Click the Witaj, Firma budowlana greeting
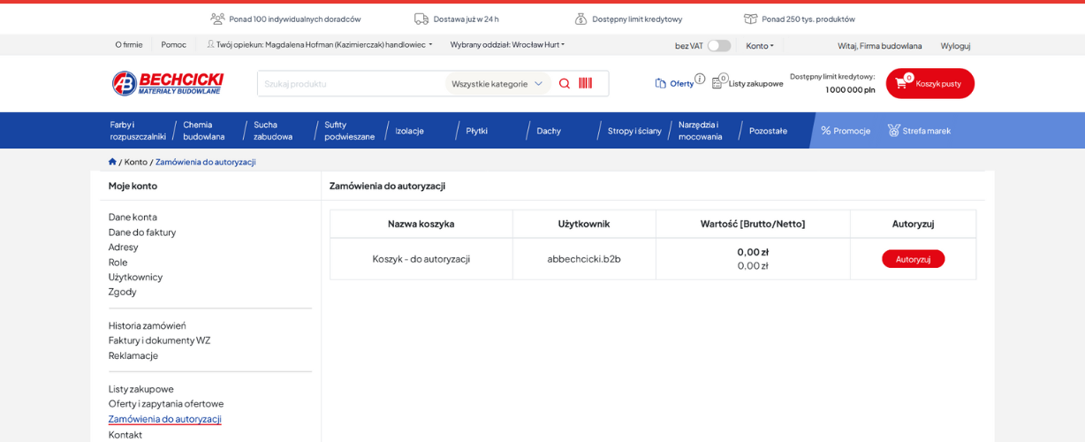 tap(880, 45)
